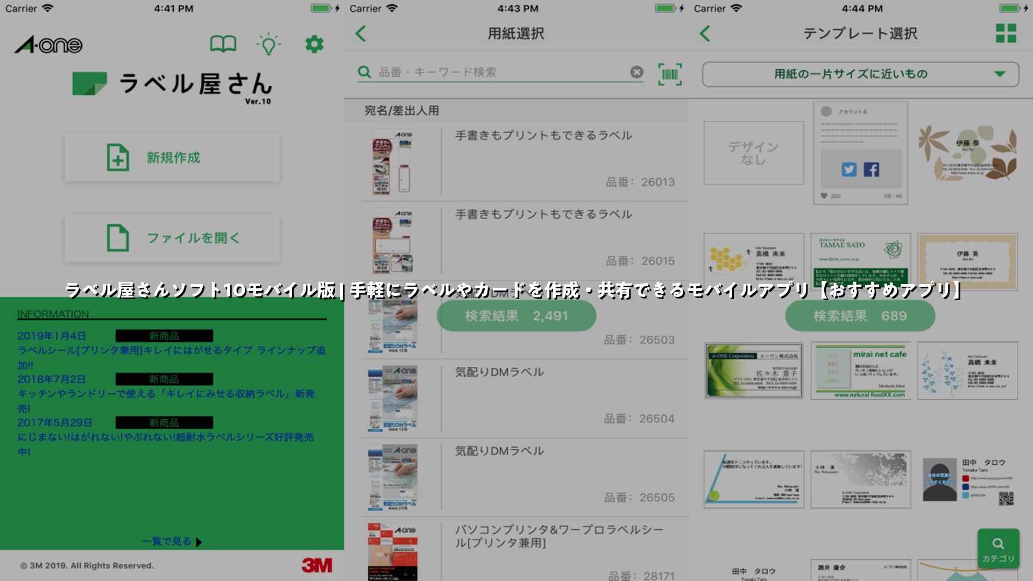This screenshot has width=1033, height=581.
Task: Choose the デザインなし template
Action: 754,153
